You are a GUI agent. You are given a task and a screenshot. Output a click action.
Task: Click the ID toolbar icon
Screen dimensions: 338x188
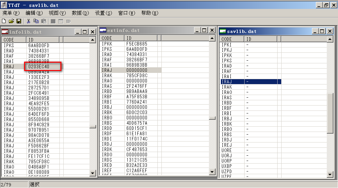(x=68, y=21)
